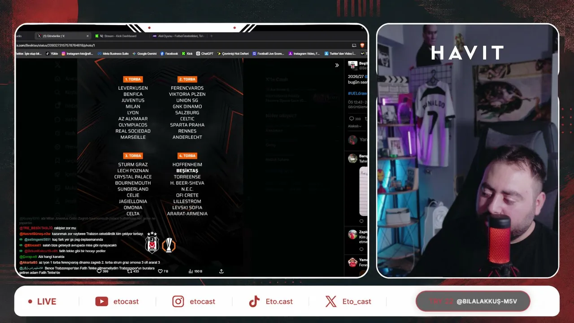Click the TikTok icon beside Eto.cast
This screenshot has width=574, height=323.
[254, 301]
